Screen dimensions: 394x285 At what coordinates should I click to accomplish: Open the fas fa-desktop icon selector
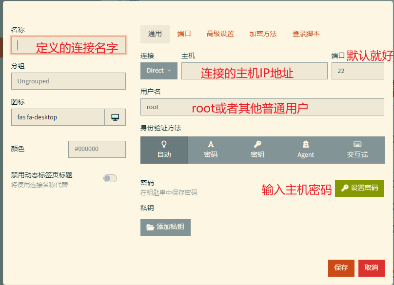coord(58,117)
